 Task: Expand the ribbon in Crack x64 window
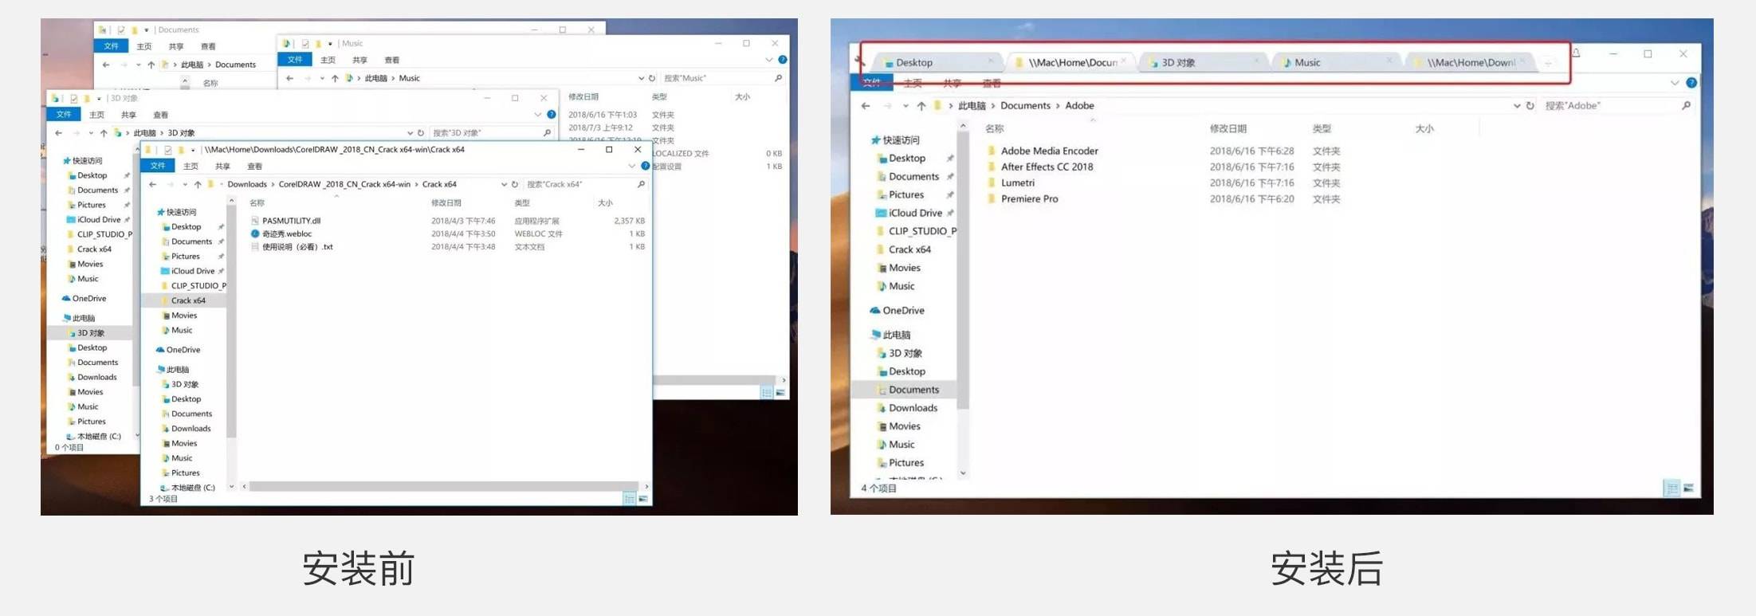coord(631,166)
